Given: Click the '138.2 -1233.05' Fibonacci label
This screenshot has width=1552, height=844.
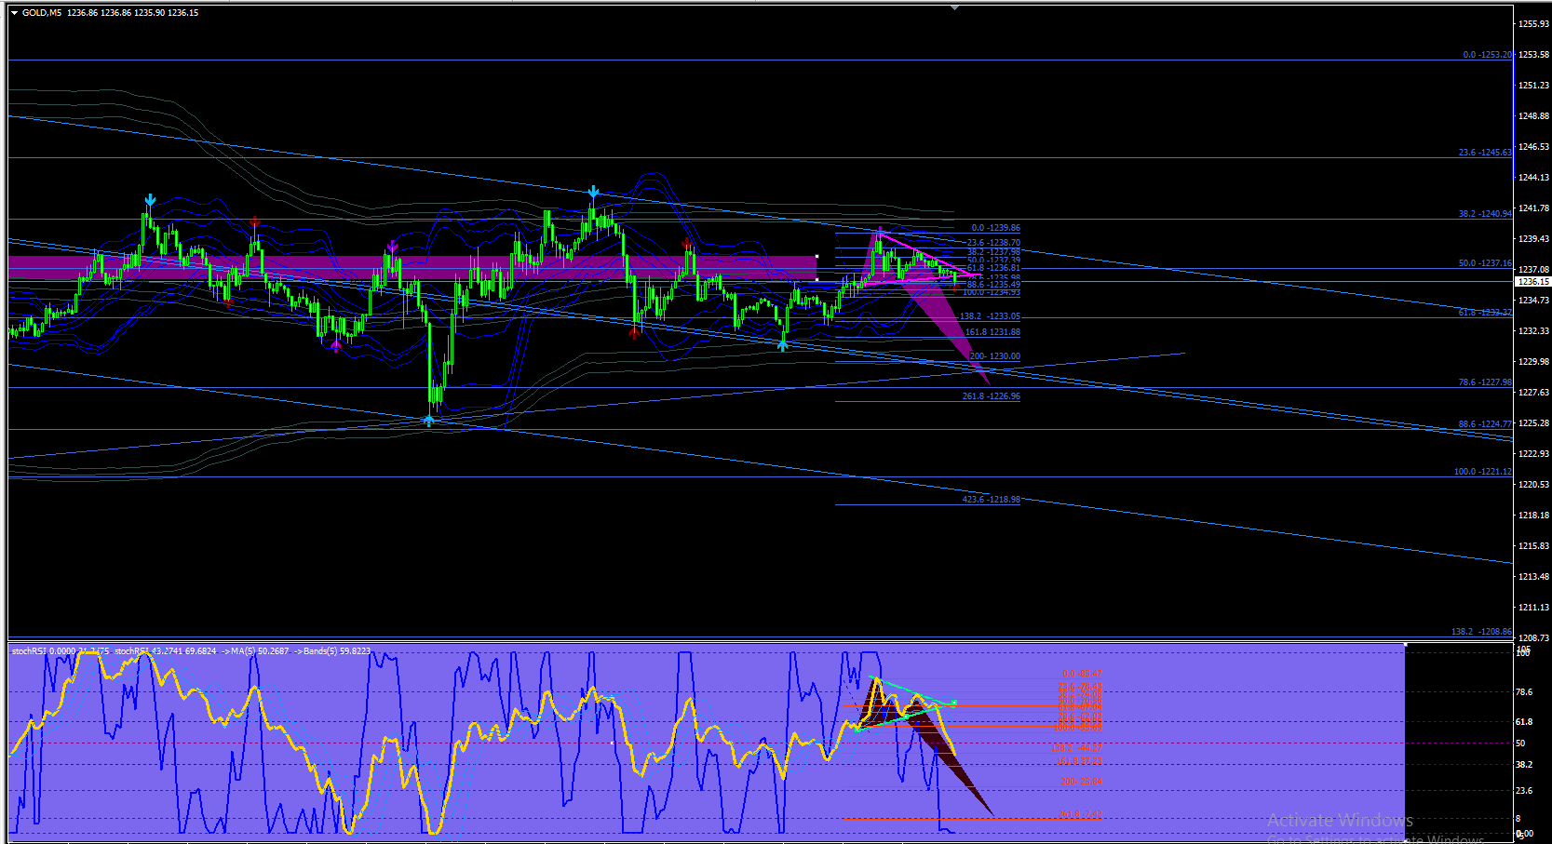Looking at the screenshot, I should (x=990, y=316).
